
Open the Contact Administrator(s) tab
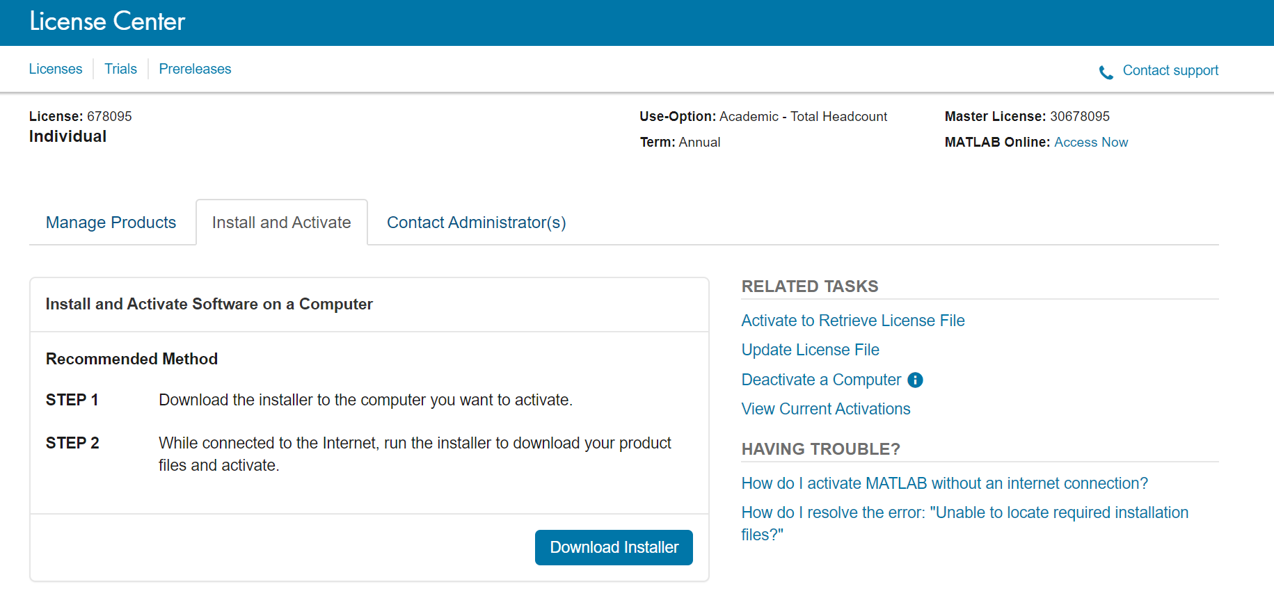[477, 223]
